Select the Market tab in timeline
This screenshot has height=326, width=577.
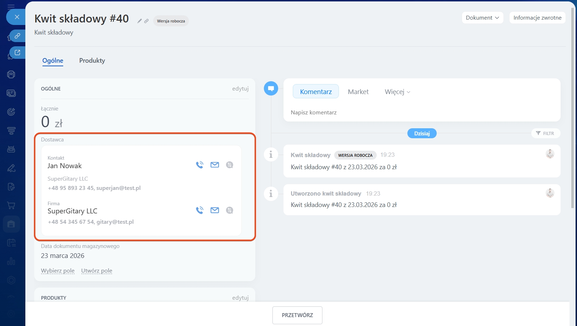tap(358, 92)
